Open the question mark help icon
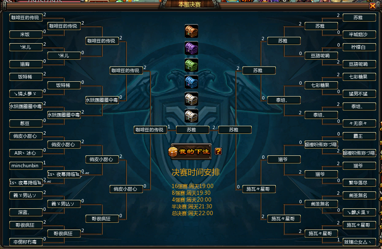This screenshot has width=382, height=249. tap(218, 151)
